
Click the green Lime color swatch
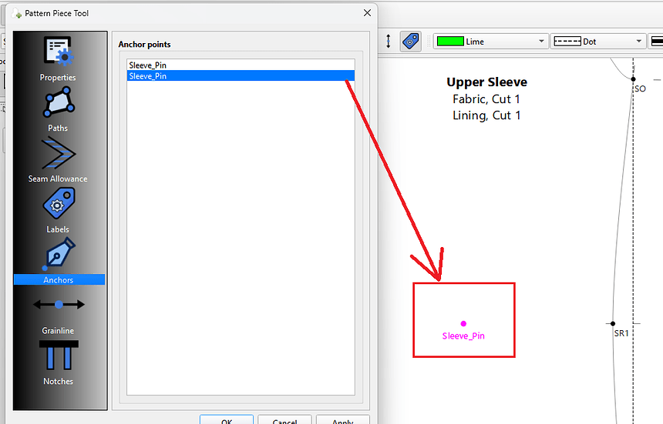tap(450, 42)
